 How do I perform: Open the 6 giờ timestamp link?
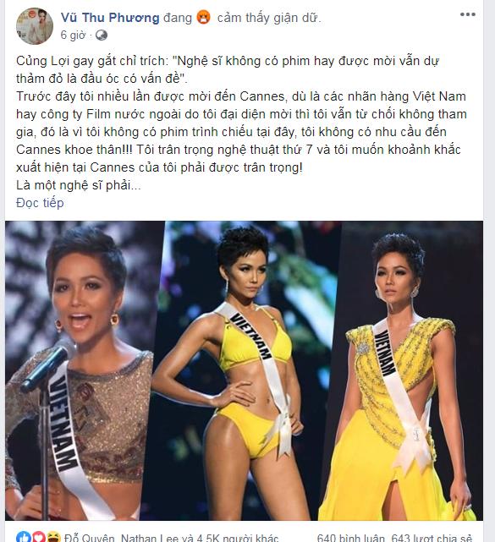pos(73,36)
